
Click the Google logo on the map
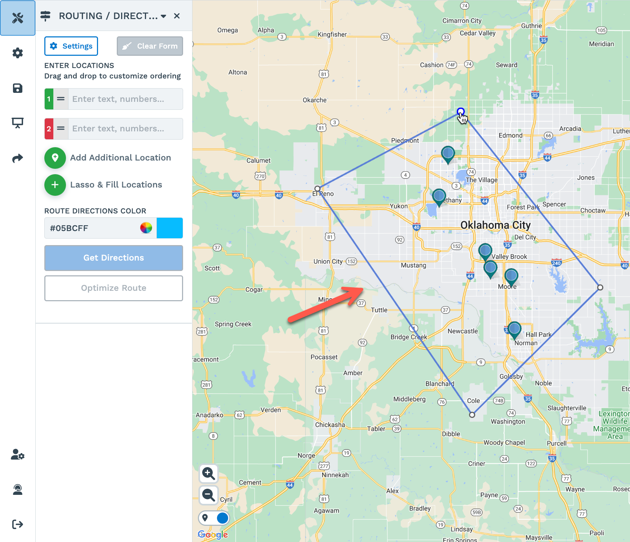point(213,534)
